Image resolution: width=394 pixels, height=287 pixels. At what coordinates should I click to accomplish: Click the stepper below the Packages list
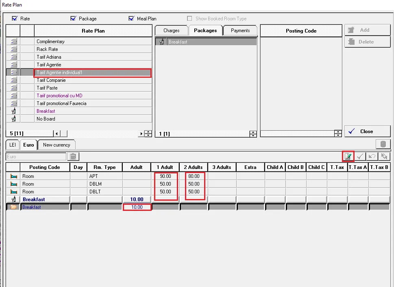click(253, 134)
